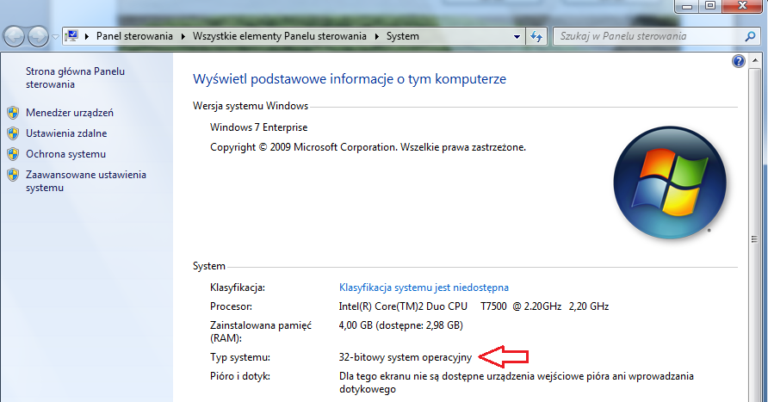Click the Zainstalowana pamięć (RAM): label

(x=261, y=331)
